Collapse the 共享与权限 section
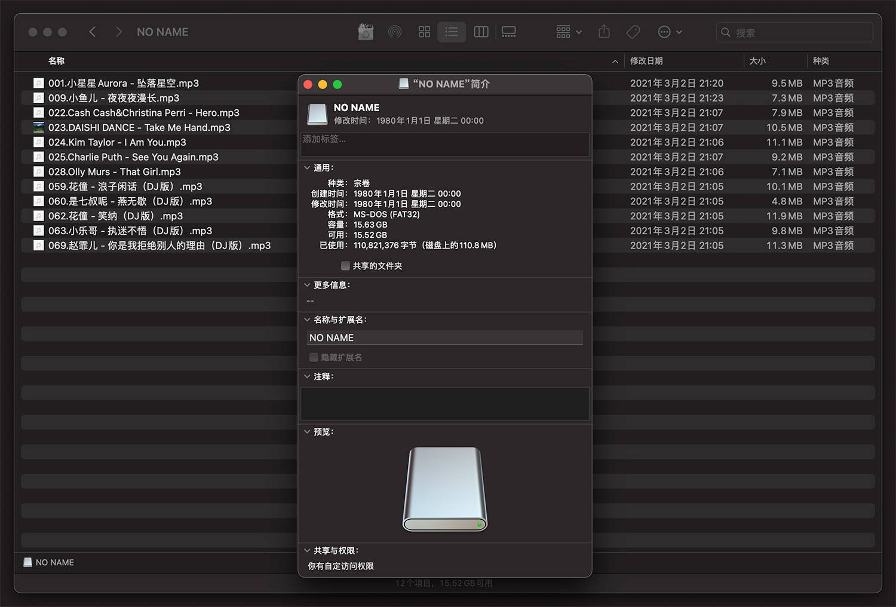This screenshot has height=607, width=896. (x=307, y=551)
